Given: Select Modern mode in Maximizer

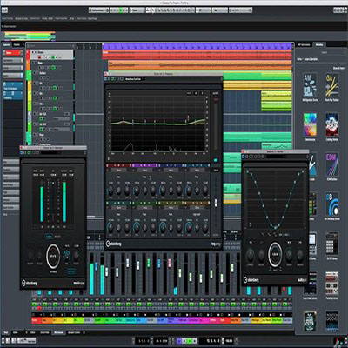Looking at the screenshot, I should [x=57, y=237].
